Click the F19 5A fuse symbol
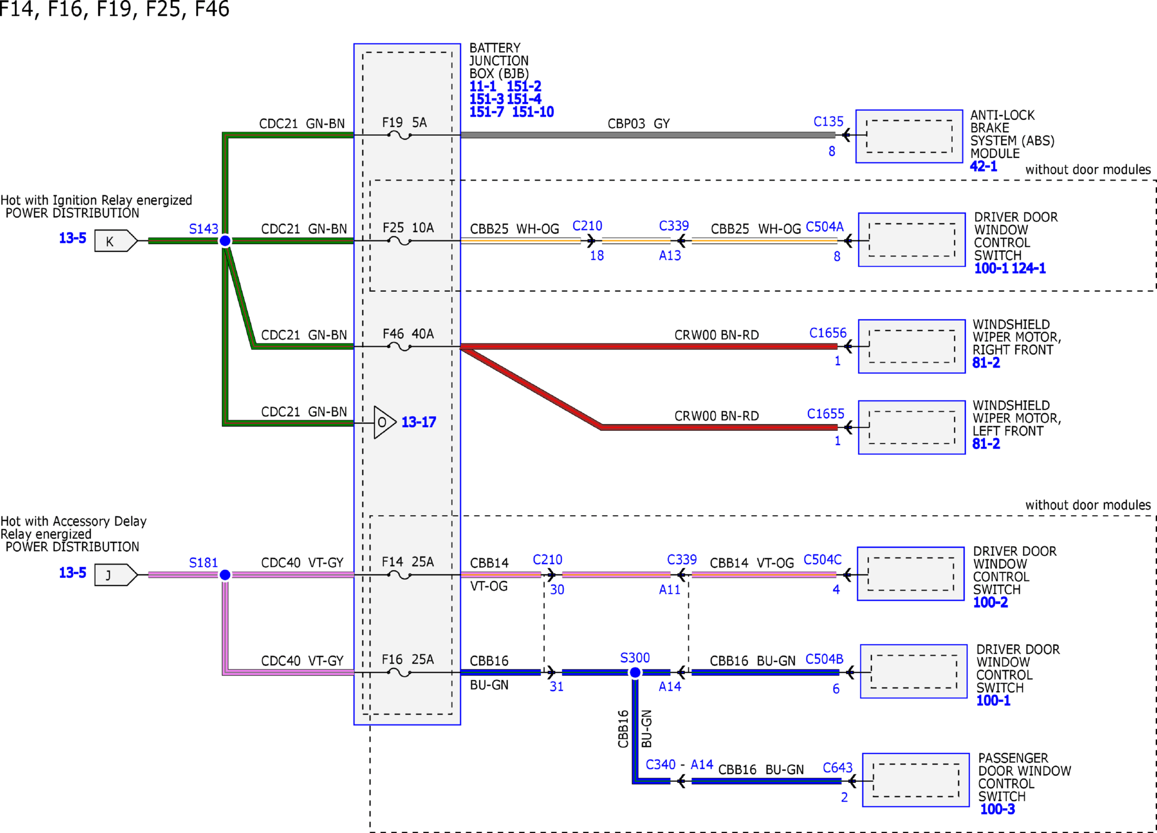The height and width of the screenshot is (833, 1157). coord(400,135)
